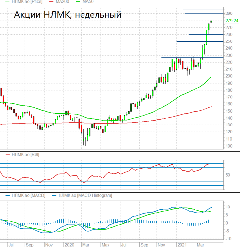Click the 100 price axis tick
The width and height of the screenshot is (240, 247).
(x=229, y=146)
